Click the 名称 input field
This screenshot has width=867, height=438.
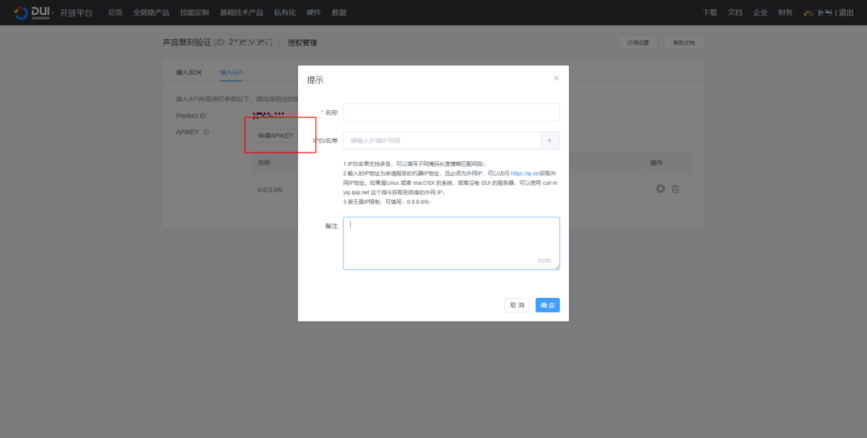point(451,112)
